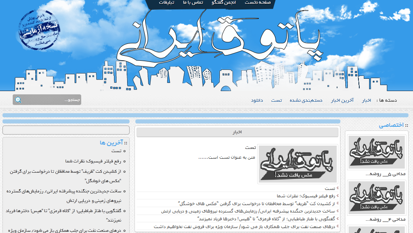Click the blue نسخه آزمایشی stamp badge
The height and width of the screenshot is (233, 413).
(x=39, y=32)
